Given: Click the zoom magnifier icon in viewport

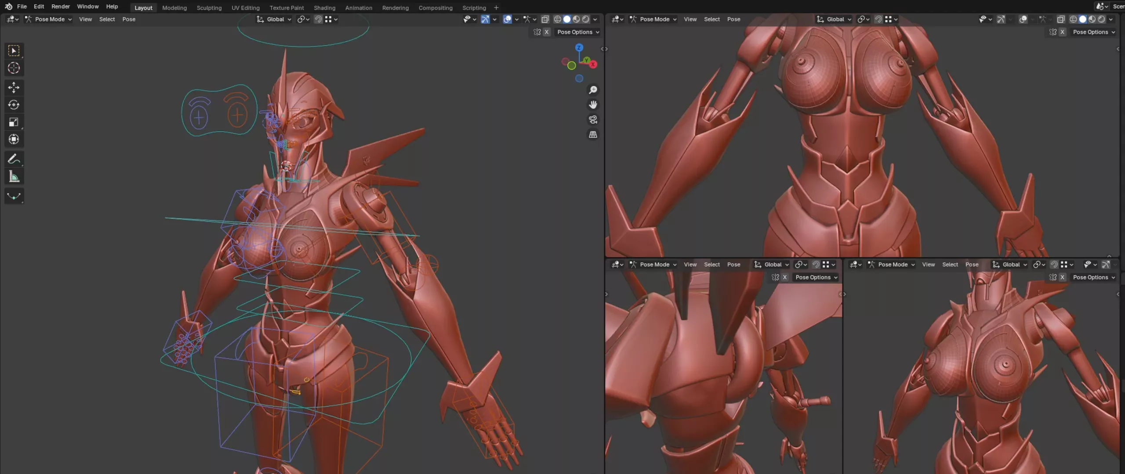Looking at the screenshot, I should tap(593, 90).
